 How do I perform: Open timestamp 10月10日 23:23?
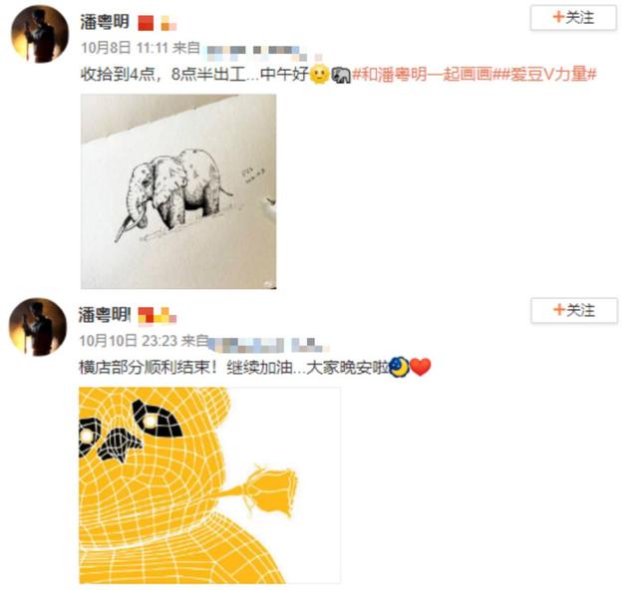[x=129, y=341]
